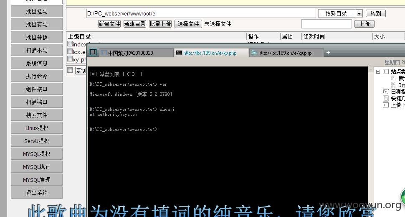Screen dimensions: 405x217
Task: Click the 快捷方 hand icon in tree
Action: click(x=386, y=98)
